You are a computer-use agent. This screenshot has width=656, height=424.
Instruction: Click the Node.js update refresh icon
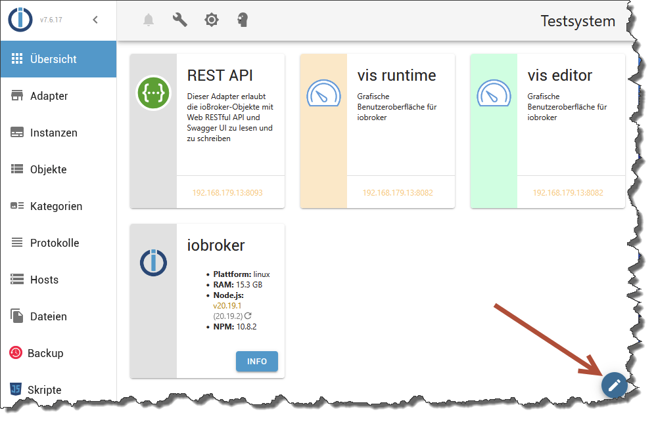coord(248,316)
